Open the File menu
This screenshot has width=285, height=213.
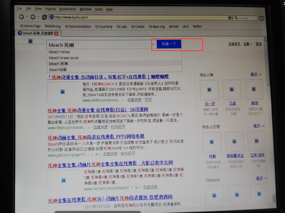point(19,8)
